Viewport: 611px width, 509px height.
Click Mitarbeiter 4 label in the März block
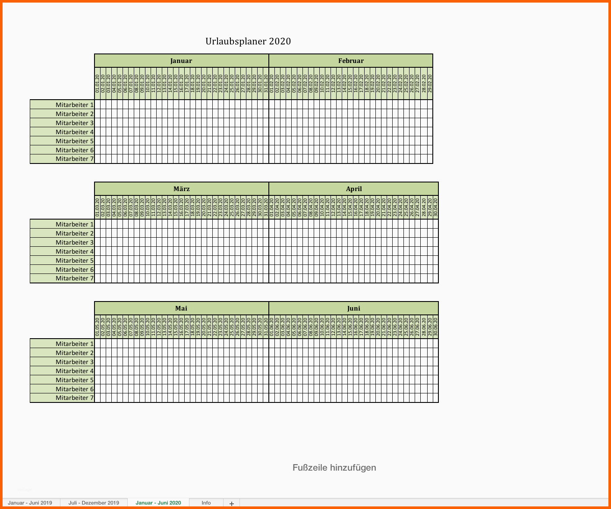tap(62, 251)
